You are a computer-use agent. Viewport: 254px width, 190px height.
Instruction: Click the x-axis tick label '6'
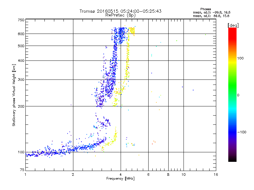coord(148,174)
